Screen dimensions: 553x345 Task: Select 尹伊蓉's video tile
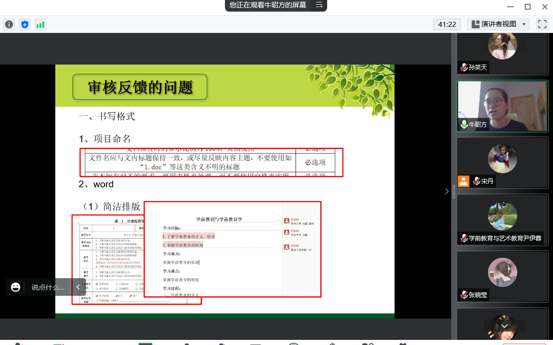coord(502,220)
